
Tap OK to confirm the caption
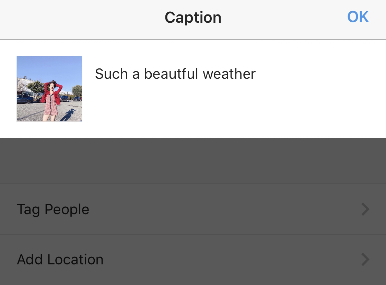(x=358, y=17)
